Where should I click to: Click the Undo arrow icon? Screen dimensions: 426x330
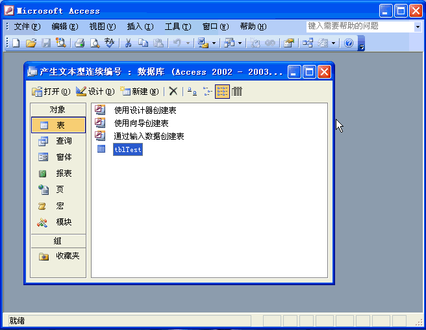point(177,43)
